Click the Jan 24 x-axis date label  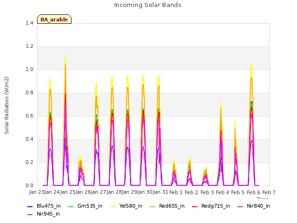pos(52,192)
